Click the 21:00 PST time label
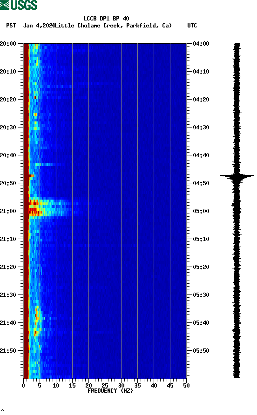Screen dimensions: 257x415 tap(8, 211)
